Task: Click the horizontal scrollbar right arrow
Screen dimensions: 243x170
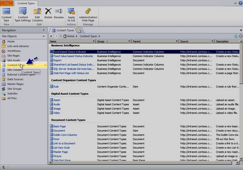Action: 237,163
